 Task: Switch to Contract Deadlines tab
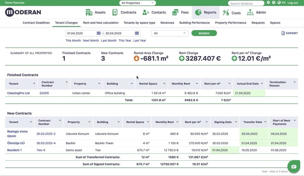coord(36,23)
